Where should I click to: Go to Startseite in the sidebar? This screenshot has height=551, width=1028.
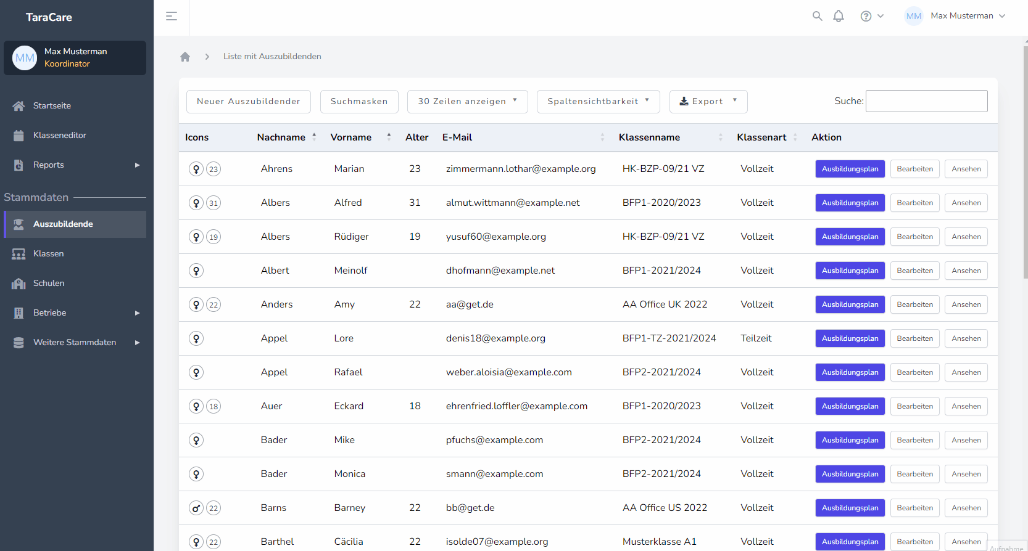pos(75,106)
